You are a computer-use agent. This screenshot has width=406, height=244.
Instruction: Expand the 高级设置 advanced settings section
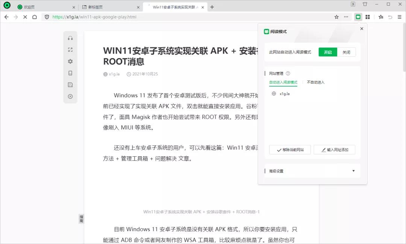tap(312, 171)
